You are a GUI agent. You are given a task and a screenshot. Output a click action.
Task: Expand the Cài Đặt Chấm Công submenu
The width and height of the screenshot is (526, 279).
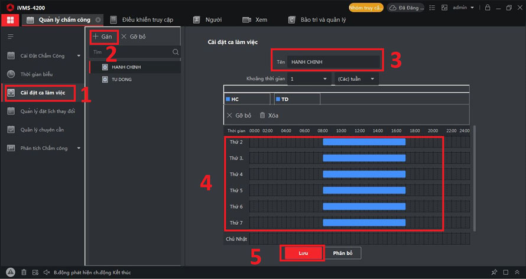coord(79,56)
